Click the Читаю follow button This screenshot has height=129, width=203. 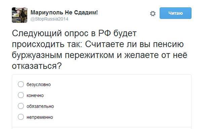175,13
